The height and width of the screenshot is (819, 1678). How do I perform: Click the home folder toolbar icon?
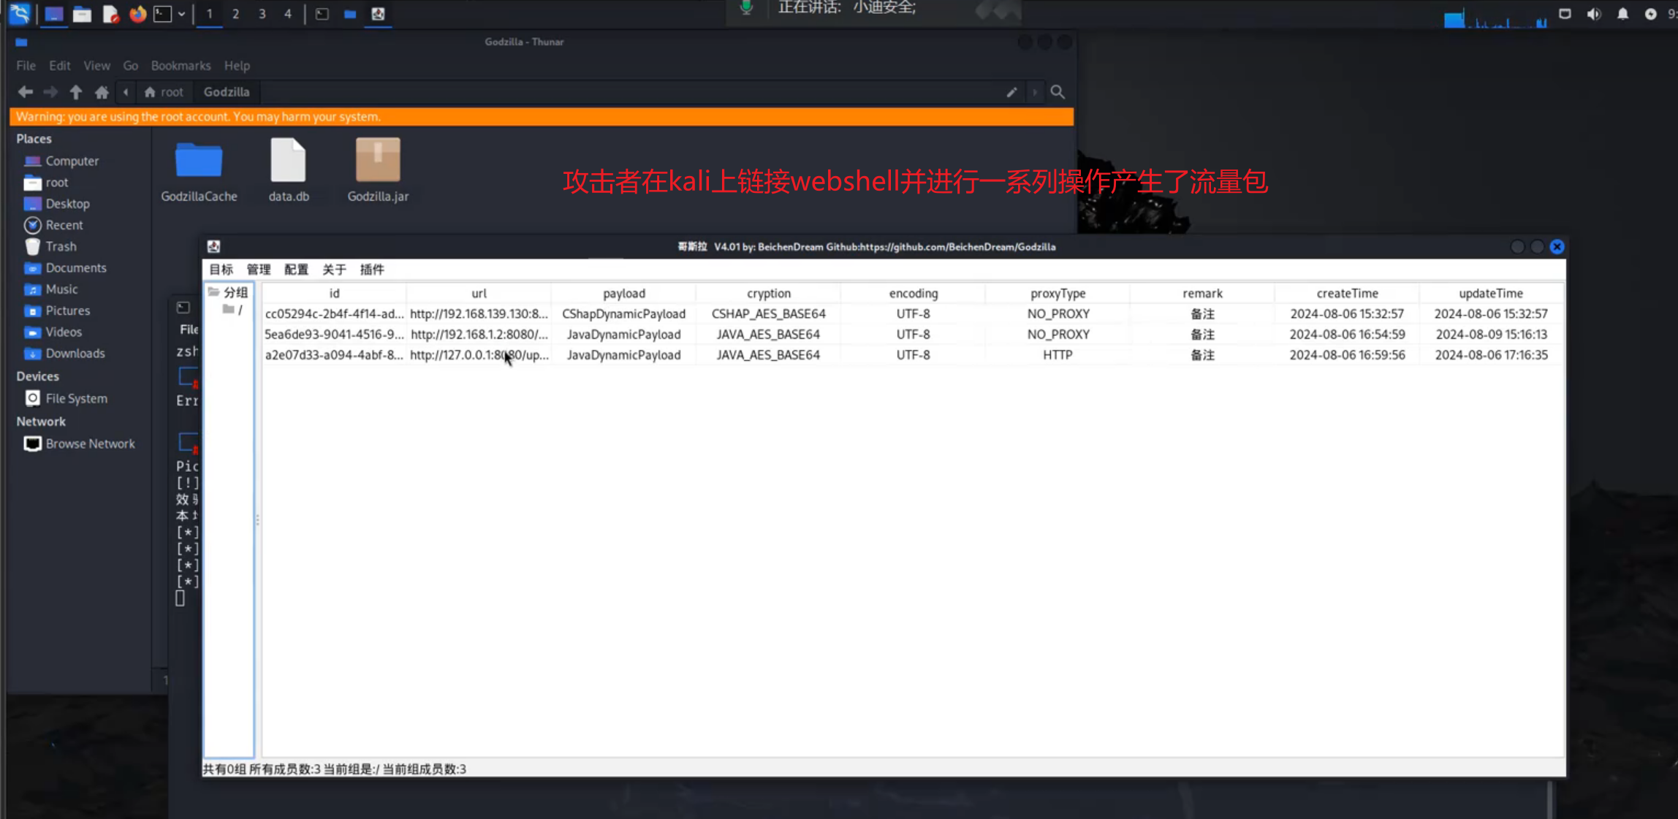(x=102, y=92)
